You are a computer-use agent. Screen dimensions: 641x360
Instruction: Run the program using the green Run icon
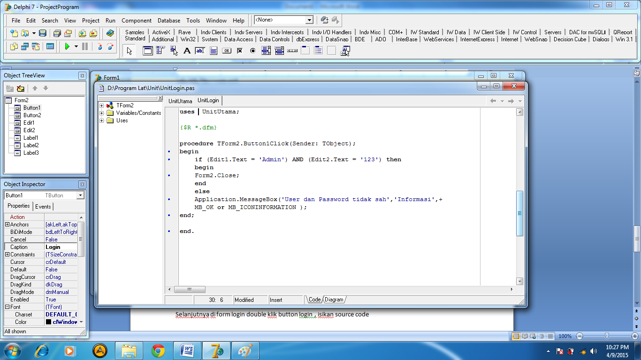(67, 46)
